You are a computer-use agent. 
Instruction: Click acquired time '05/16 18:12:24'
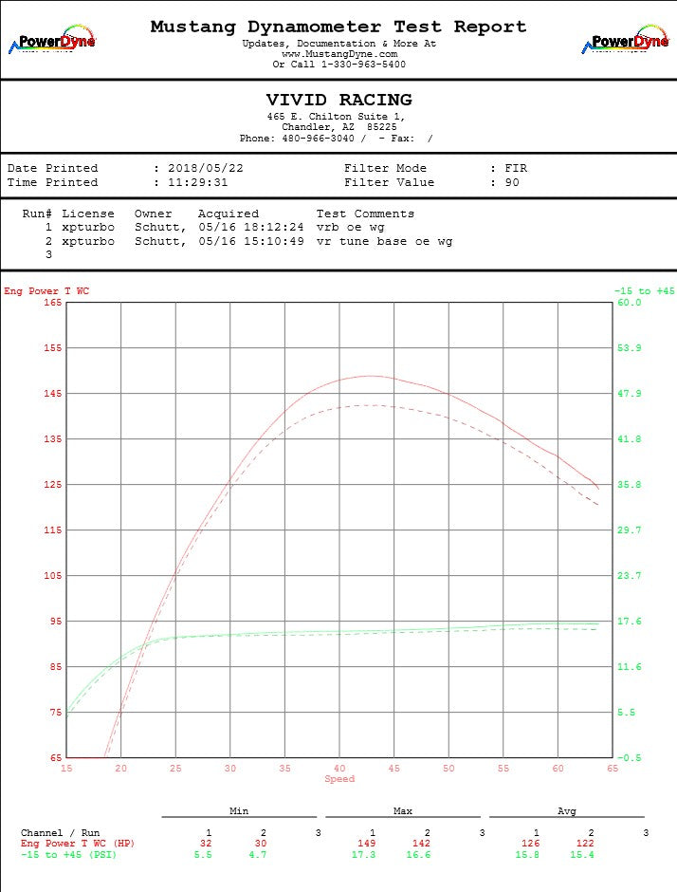[x=250, y=227]
